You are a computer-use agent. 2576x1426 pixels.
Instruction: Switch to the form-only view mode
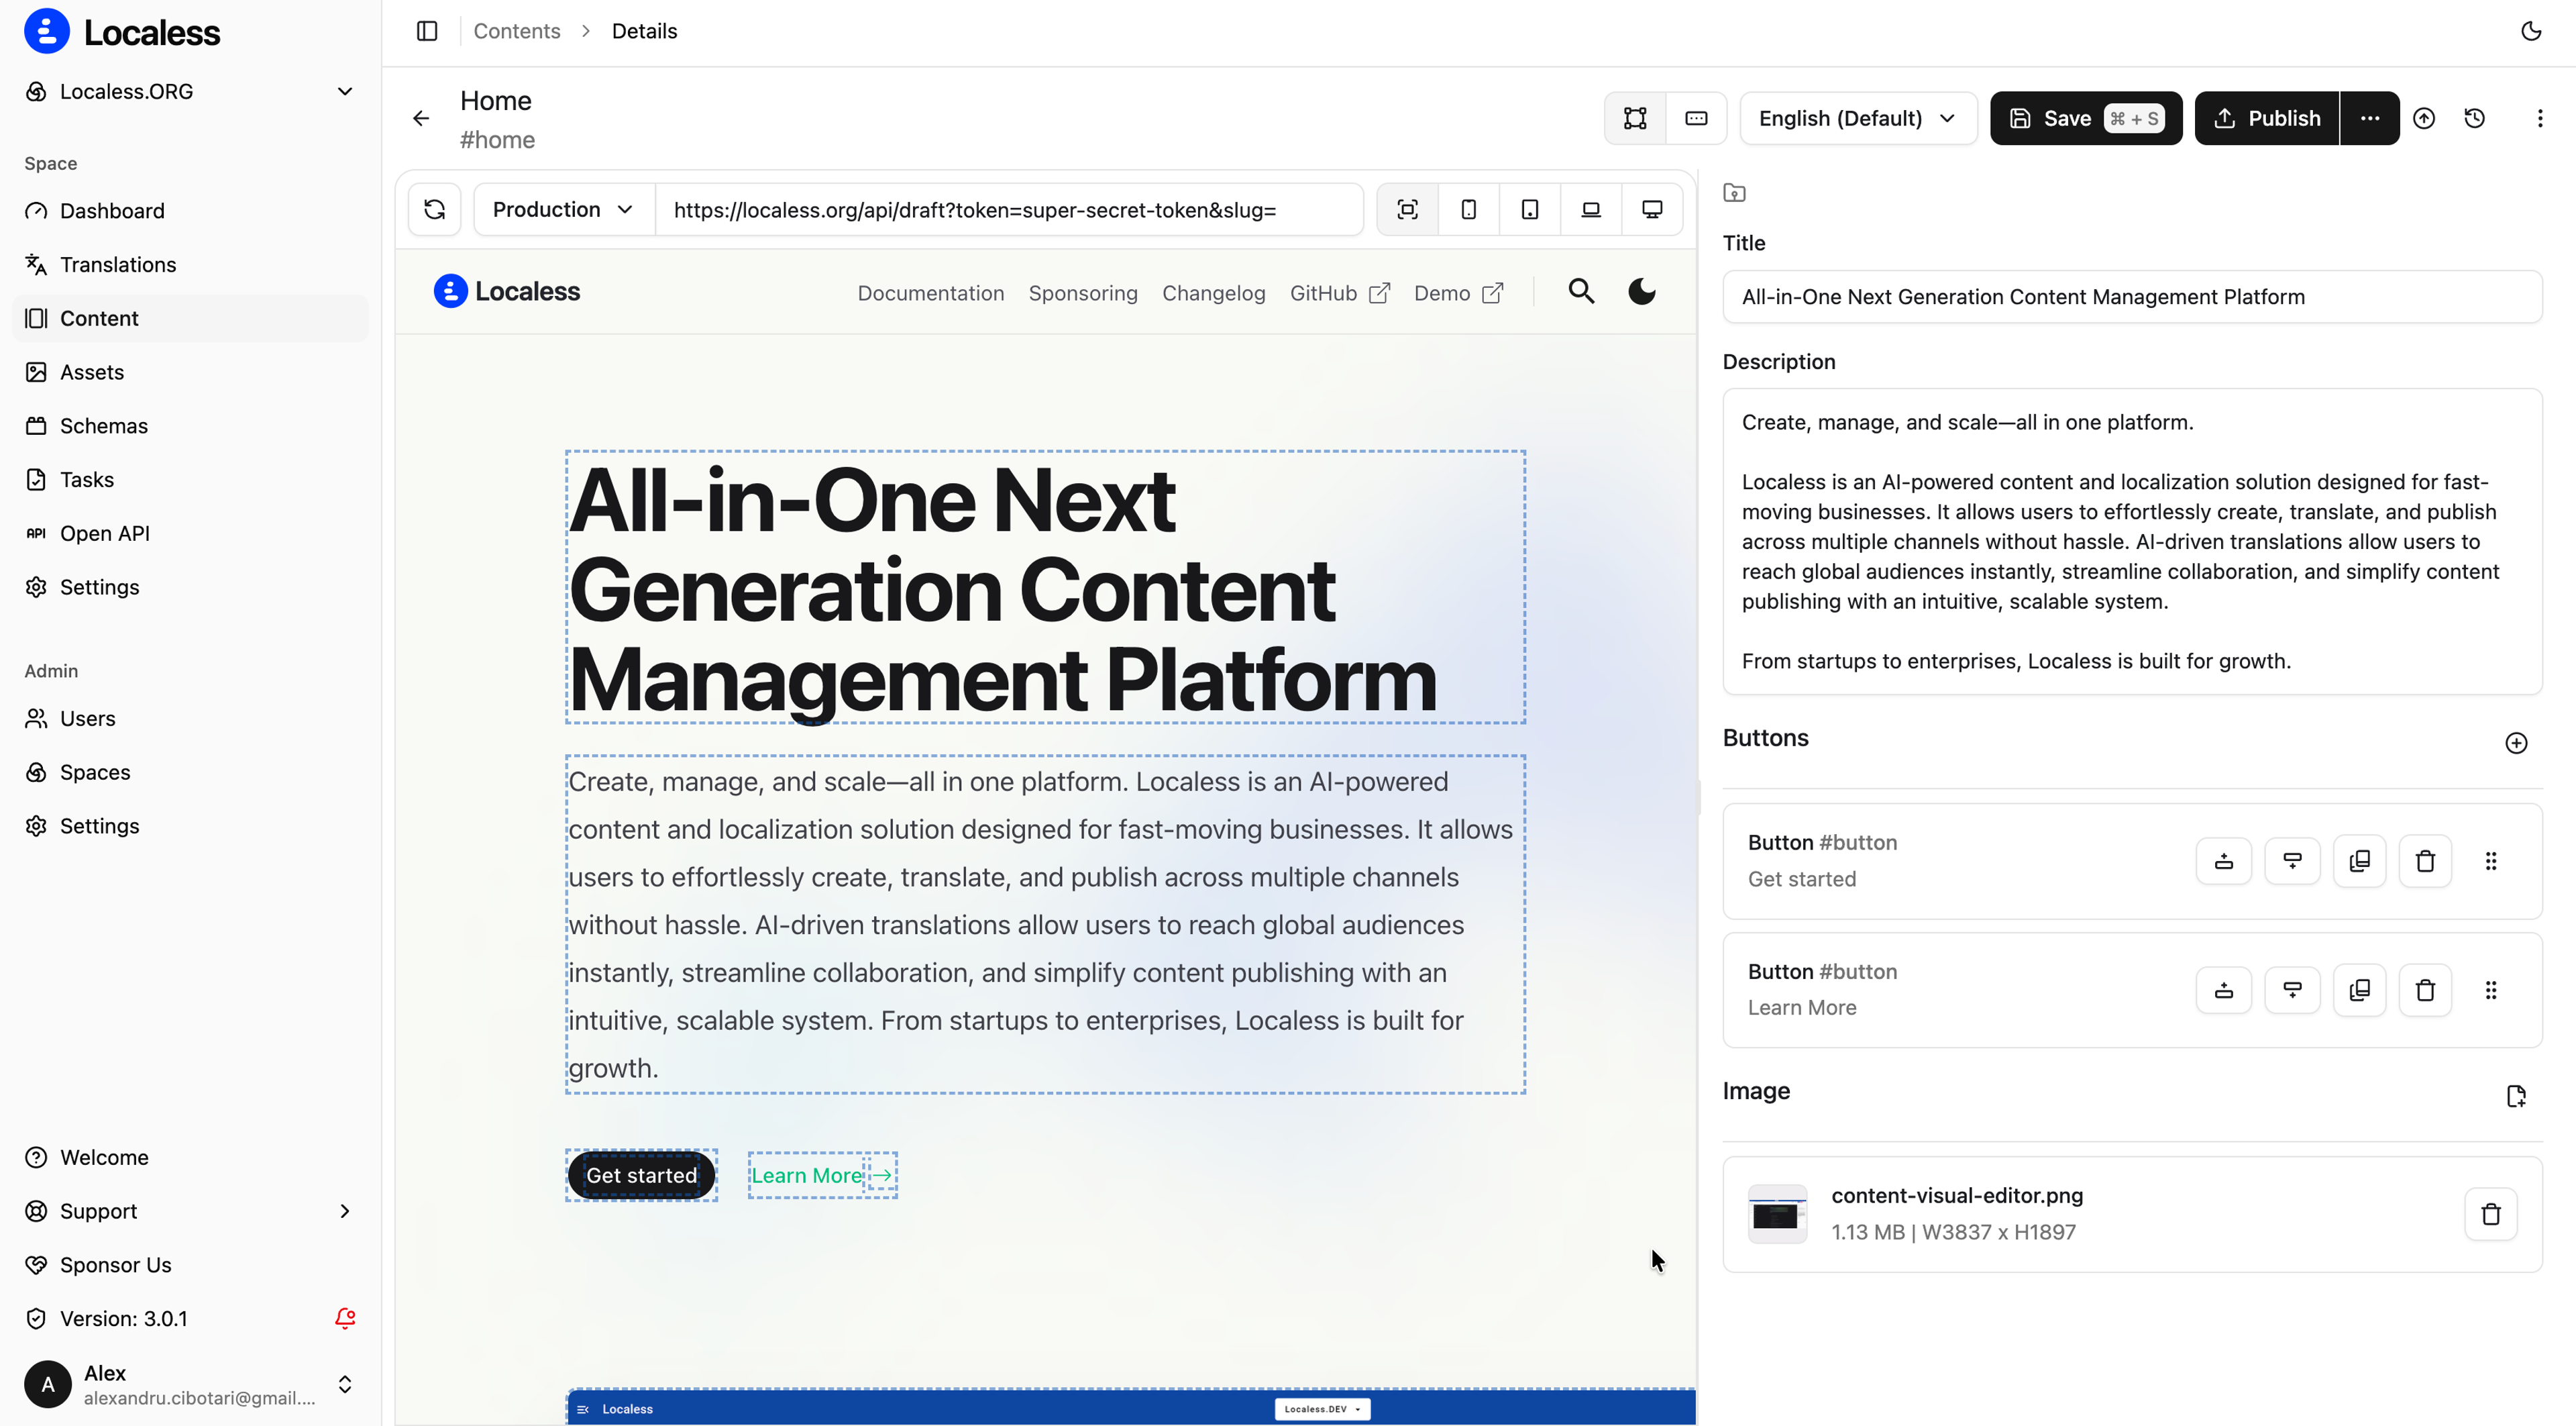click(1696, 118)
